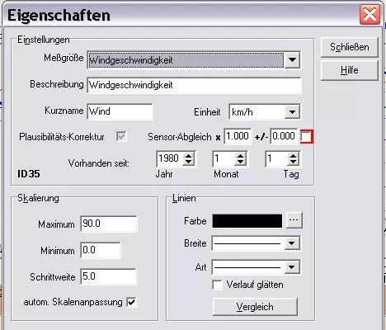Open the Breite line width dropdown
The height and width of the screenshot is (330, 386).
coord(291,243)
